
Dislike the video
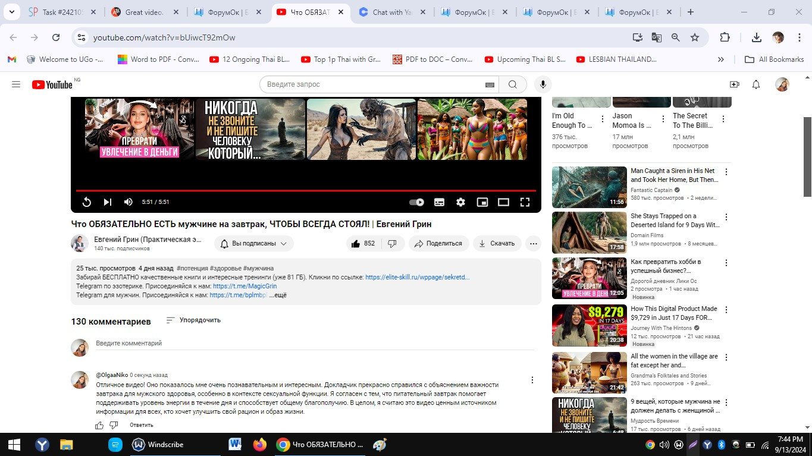(393, 244)
